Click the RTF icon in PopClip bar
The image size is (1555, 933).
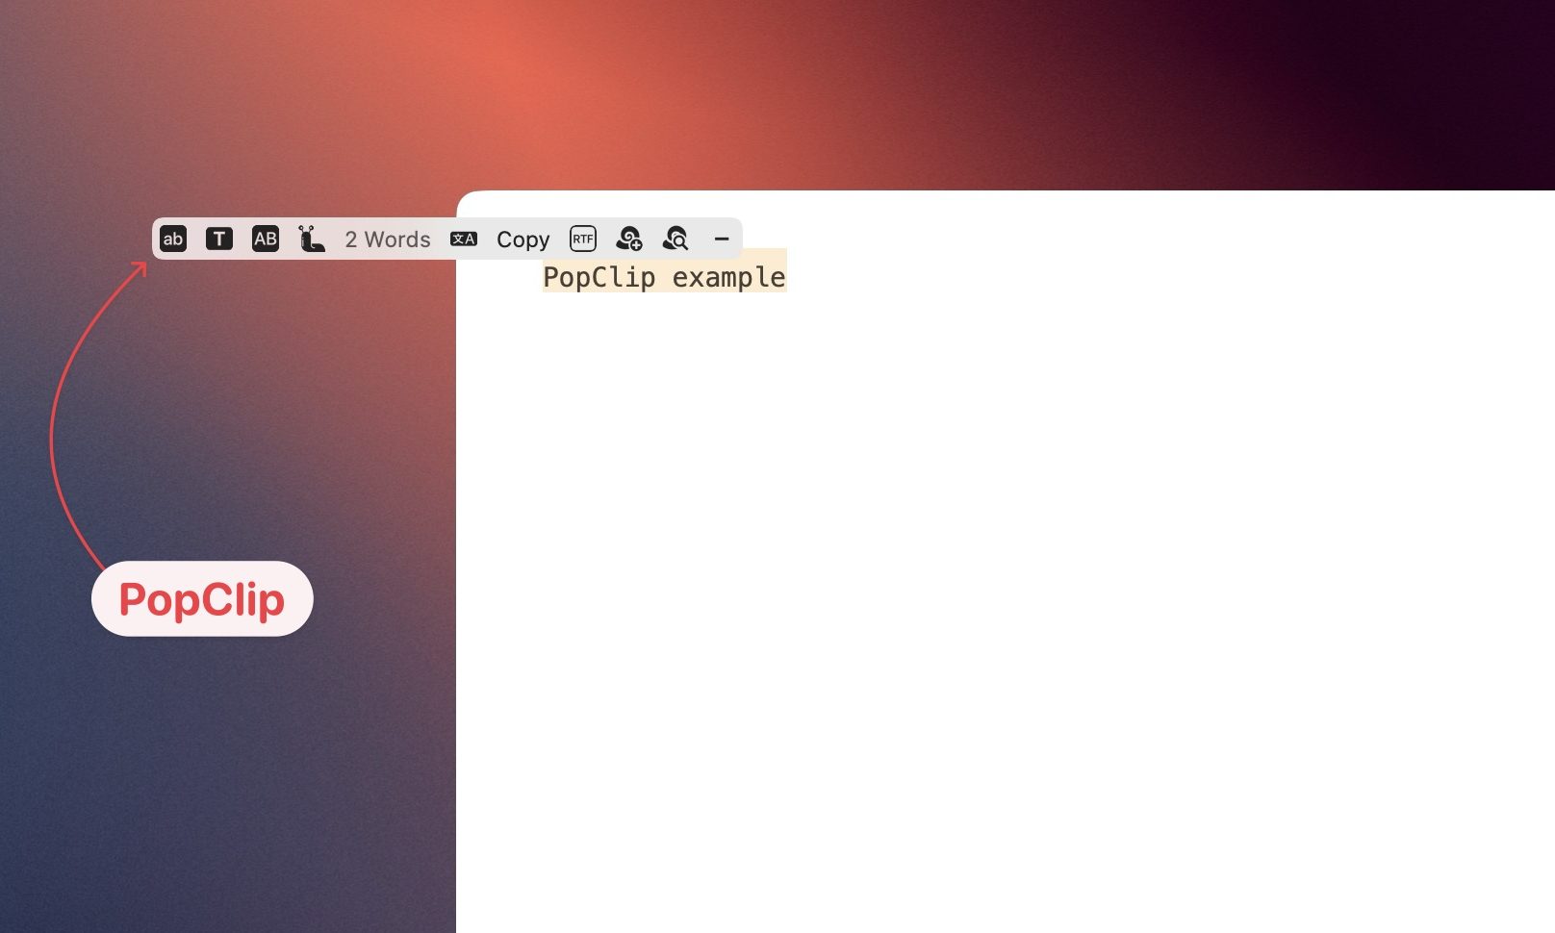(x=583, y=239)
